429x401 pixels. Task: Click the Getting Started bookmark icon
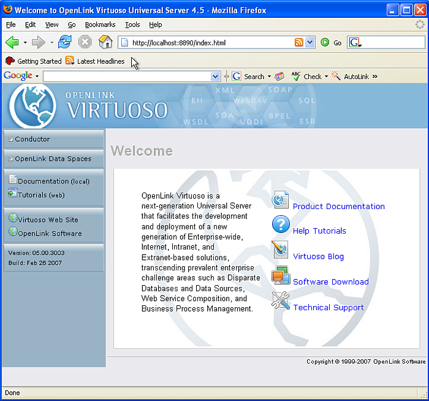point(10,61)
